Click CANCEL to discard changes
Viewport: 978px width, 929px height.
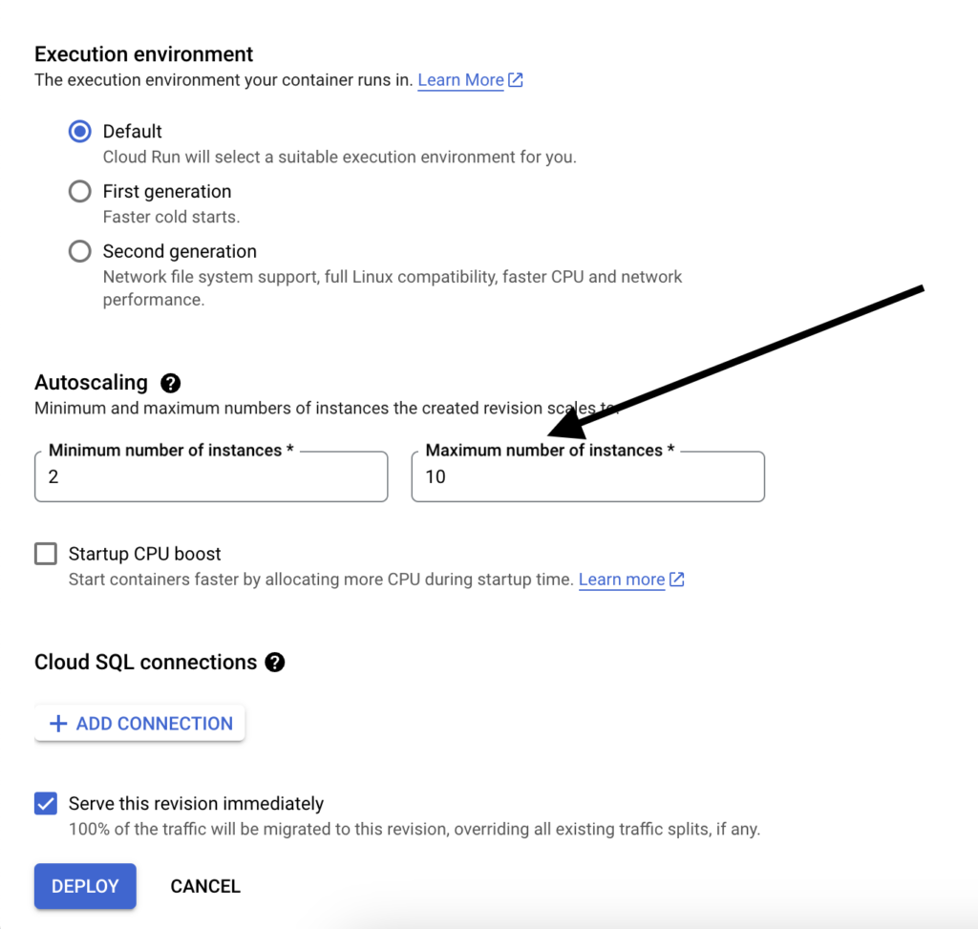pyautogui.click(x=205, y=886)
